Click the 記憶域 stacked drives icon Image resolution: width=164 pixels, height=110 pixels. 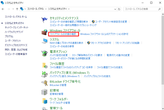tap(45, 92)
